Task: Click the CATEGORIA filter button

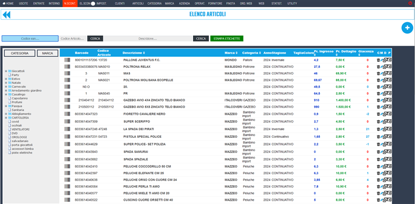Action: pyautogui.click(x=19, y=53)
